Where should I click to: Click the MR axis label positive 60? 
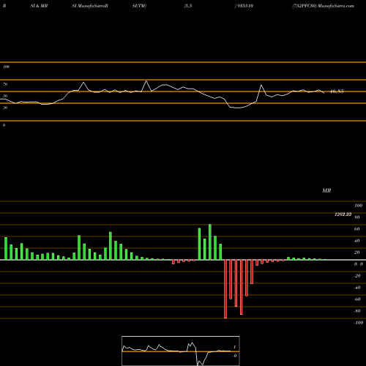pos(356,229)
